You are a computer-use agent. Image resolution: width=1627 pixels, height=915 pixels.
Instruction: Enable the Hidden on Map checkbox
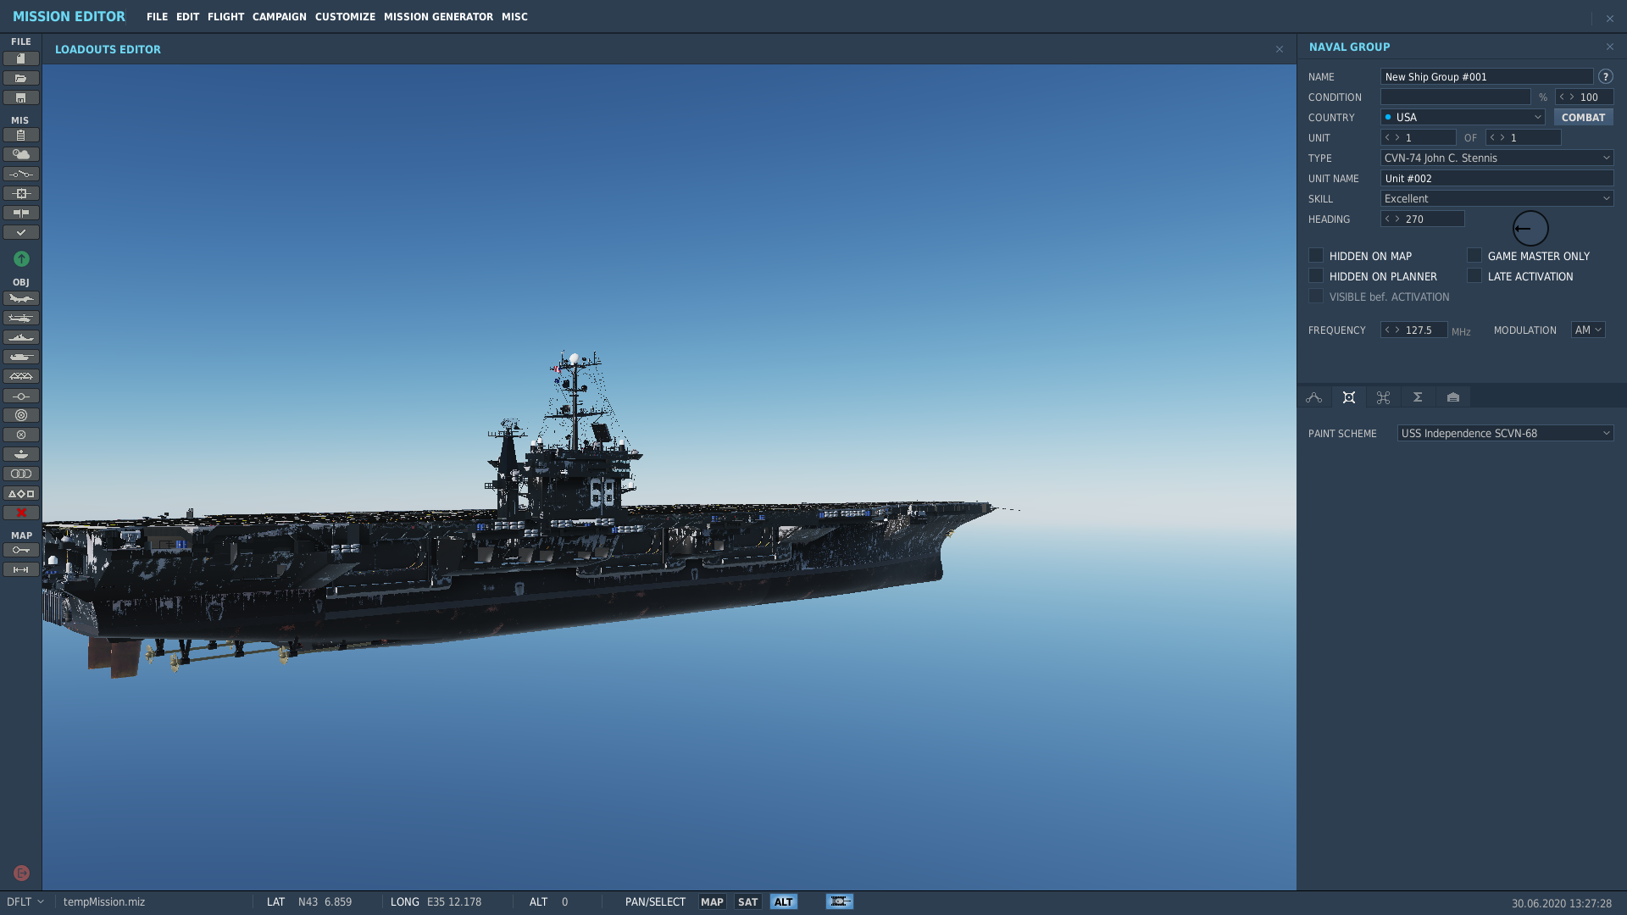click(x=1316, y=256)
